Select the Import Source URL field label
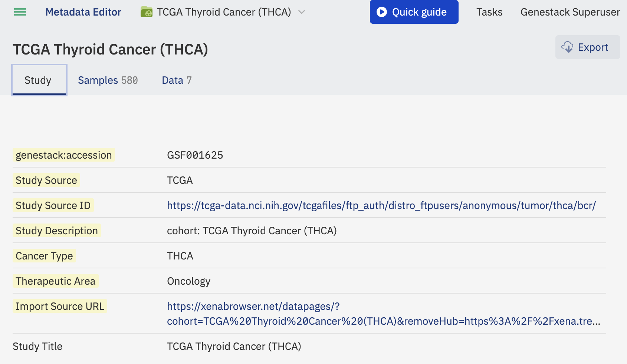 60,306
